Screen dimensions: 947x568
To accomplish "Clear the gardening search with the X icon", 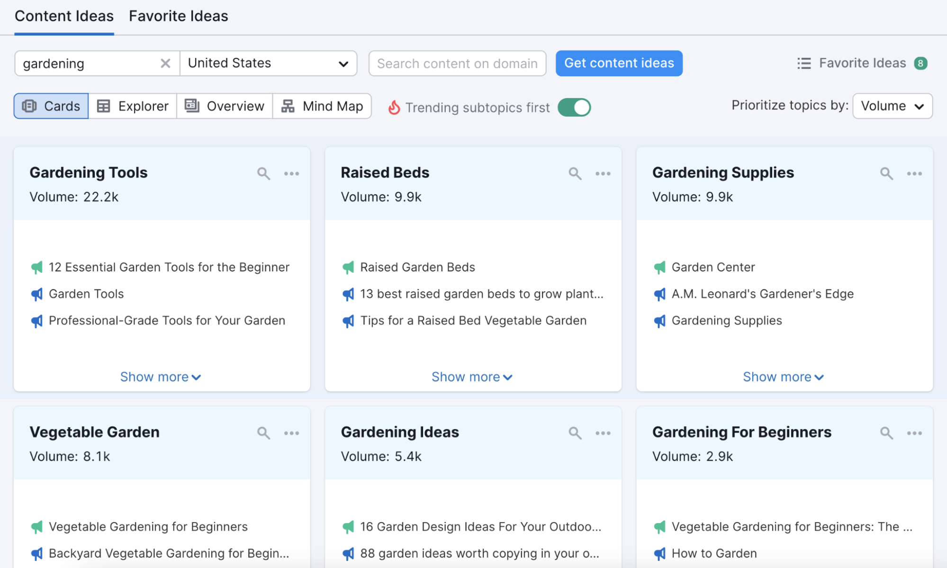I will (165, 63).
